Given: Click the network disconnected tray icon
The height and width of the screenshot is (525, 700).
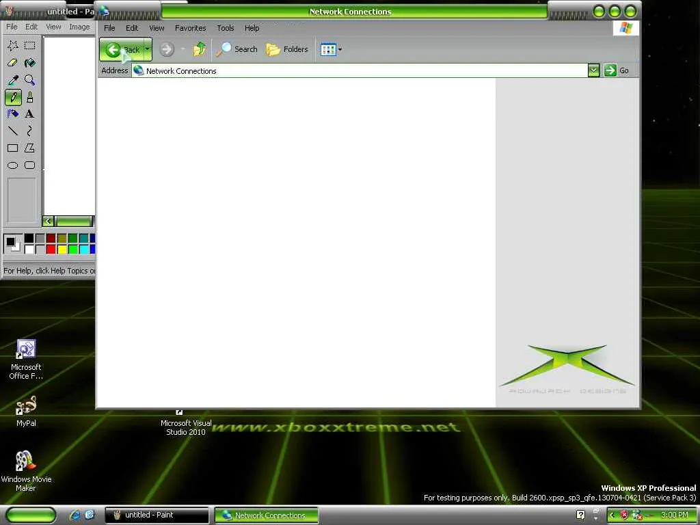Looking at the screenshot, I should point(636,515).
